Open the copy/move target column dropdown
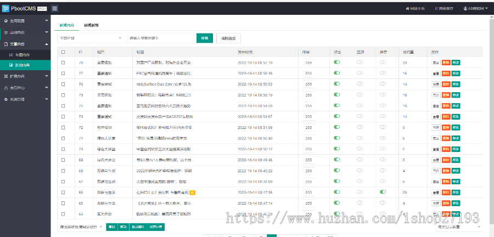Image resolution: width=494 pixels, height=237 pixels. click(81, 227)
